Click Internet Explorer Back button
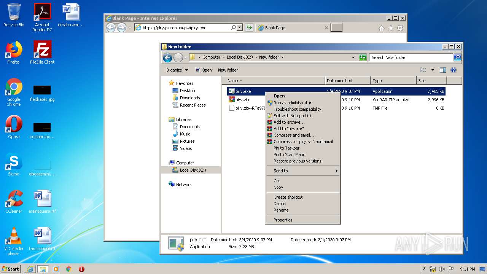 coord(111,27)
